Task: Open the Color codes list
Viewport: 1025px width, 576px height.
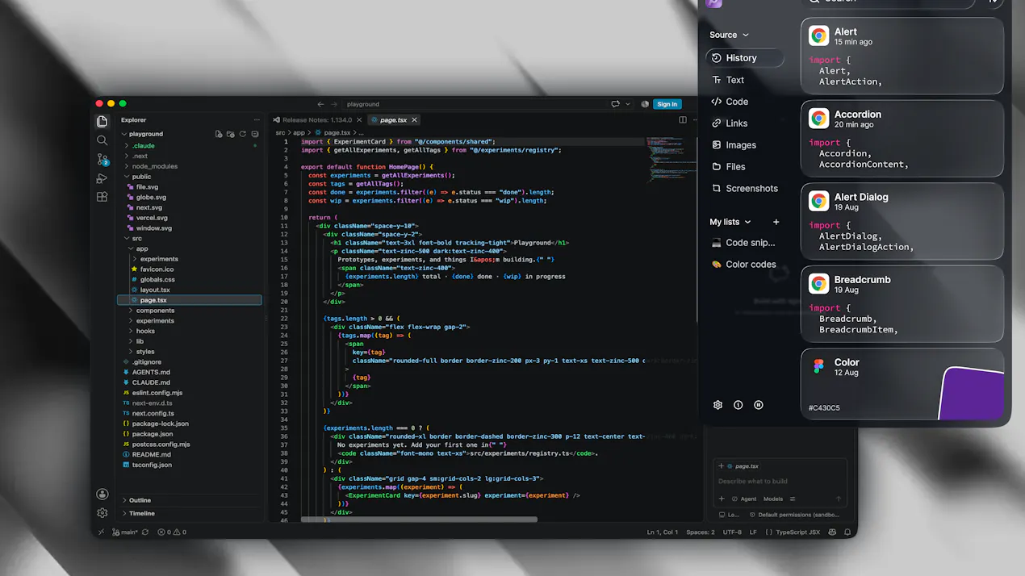Action: coord(745,265)
